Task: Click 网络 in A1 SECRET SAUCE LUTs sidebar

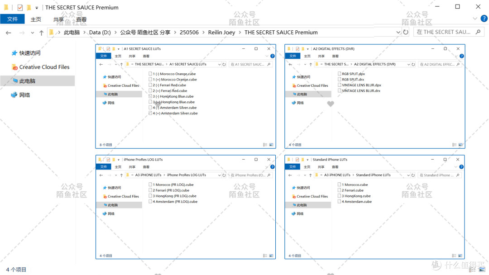Action: tap(108, 103)
